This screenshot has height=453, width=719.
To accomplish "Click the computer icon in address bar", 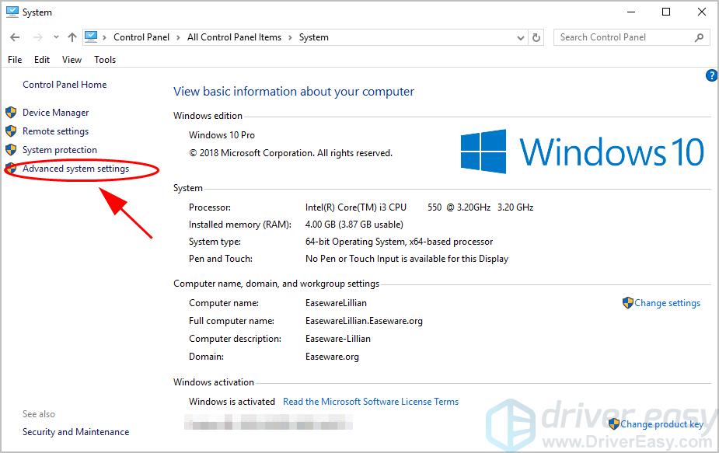I will [92, 37].
